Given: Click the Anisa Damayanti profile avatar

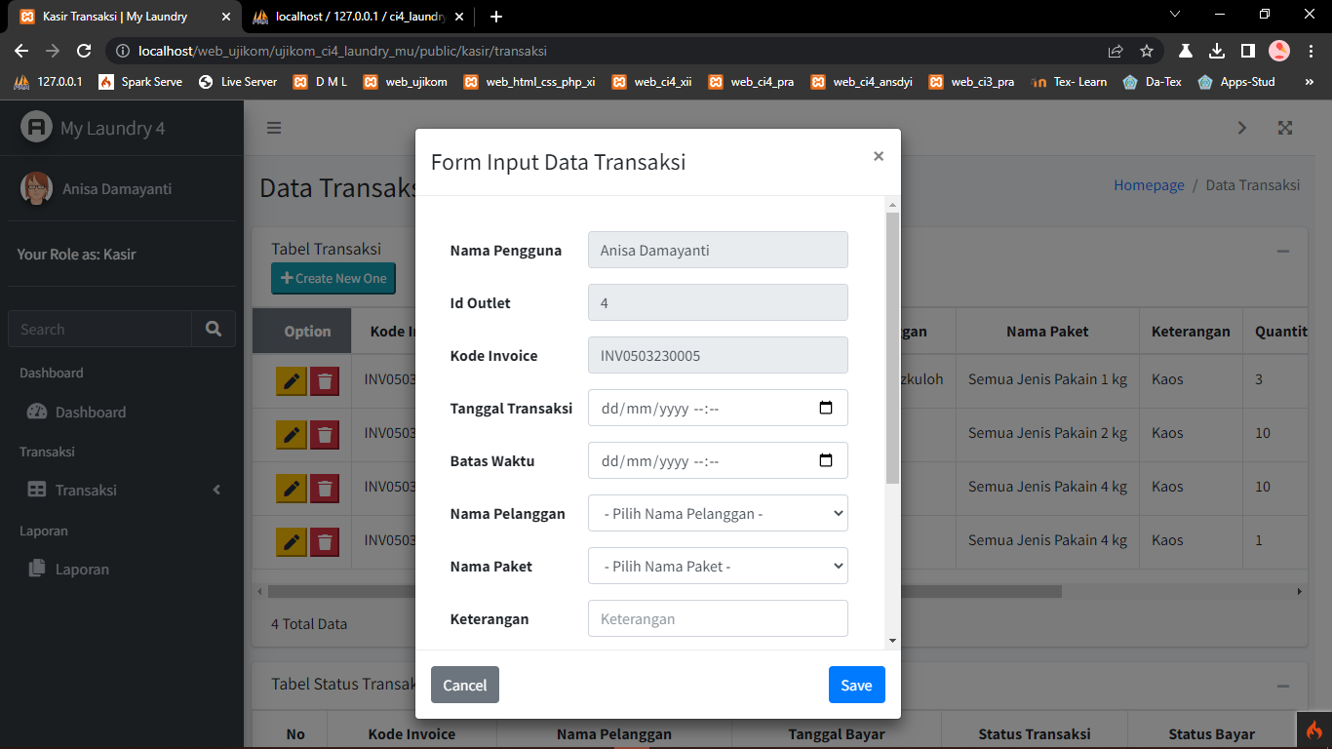Looking at the screenshot, I should pyautogui.click(x=36, y=189).
